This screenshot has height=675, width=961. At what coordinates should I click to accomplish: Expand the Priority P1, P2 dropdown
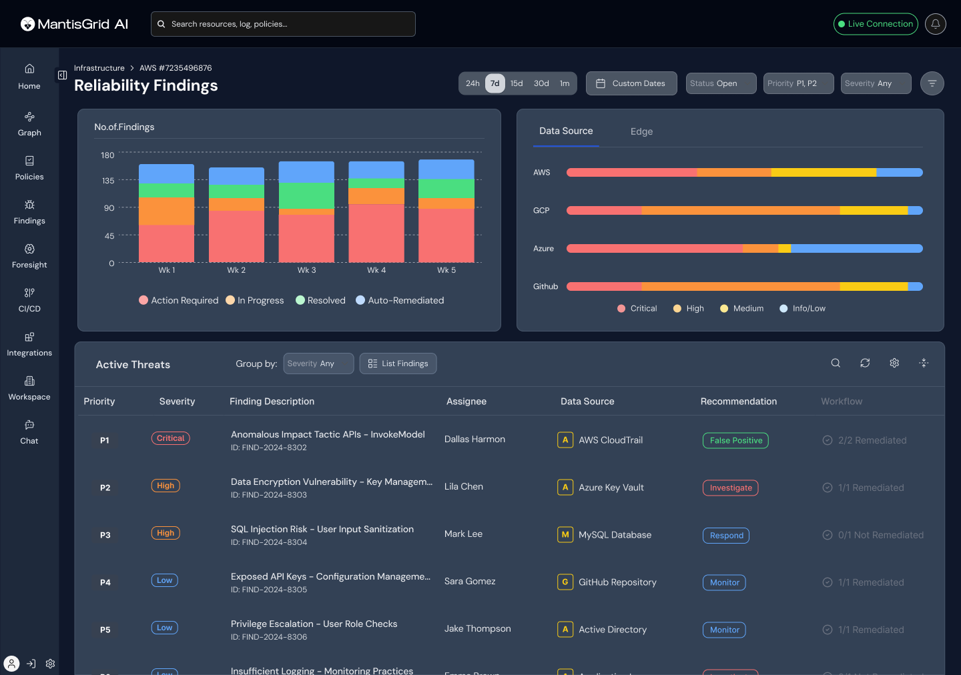pos(798,83)
